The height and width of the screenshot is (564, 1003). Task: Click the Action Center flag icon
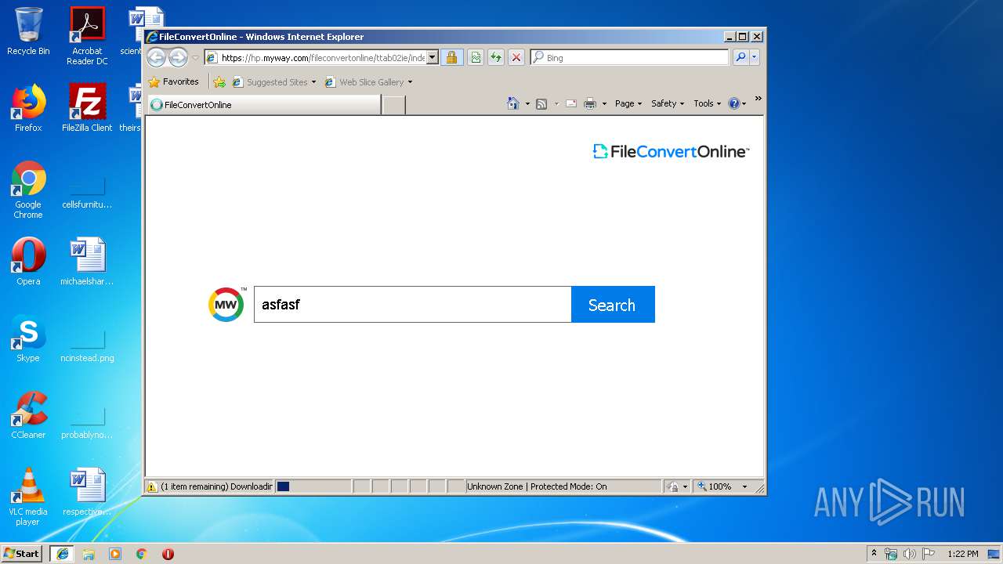(929, 554)
